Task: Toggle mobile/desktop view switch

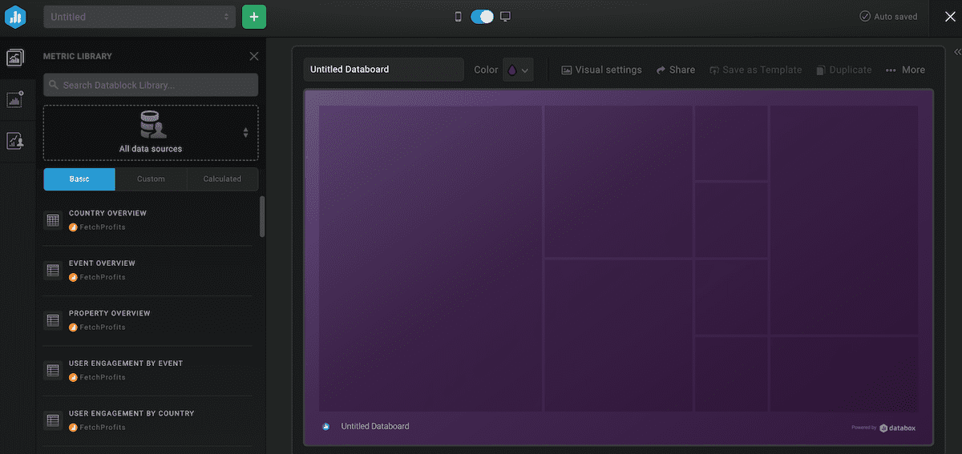Action: pyautogui.click(x=482, y=17)
